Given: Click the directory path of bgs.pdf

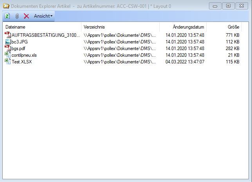Looking at the screenshot, I should click(x=120, y=49).
